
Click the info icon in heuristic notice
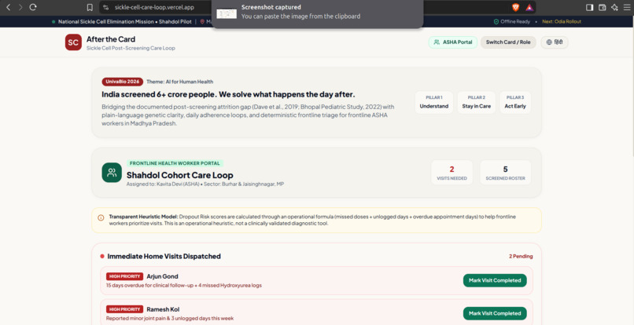(x=101, y=217)
